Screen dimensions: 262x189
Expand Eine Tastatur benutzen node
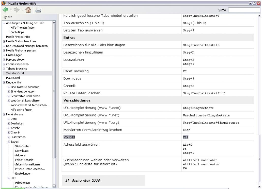[x=9, y=87]
